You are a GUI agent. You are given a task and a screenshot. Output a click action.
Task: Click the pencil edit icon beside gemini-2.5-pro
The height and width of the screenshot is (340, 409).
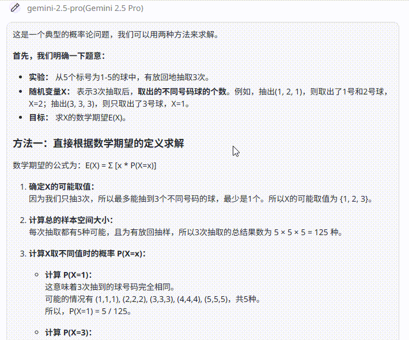15,8
